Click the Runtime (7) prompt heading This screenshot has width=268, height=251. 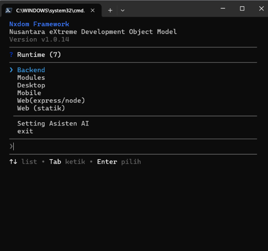[x=39, y=54]
